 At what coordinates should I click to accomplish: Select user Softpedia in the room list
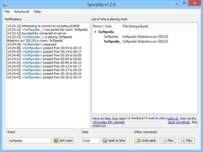(111, 37)
